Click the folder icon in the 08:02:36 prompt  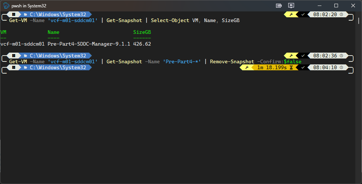[x=25, y=56]
